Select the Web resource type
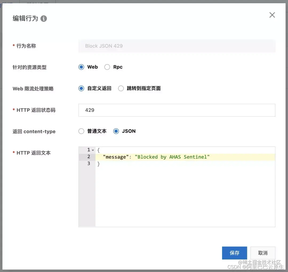 (81, 67)
